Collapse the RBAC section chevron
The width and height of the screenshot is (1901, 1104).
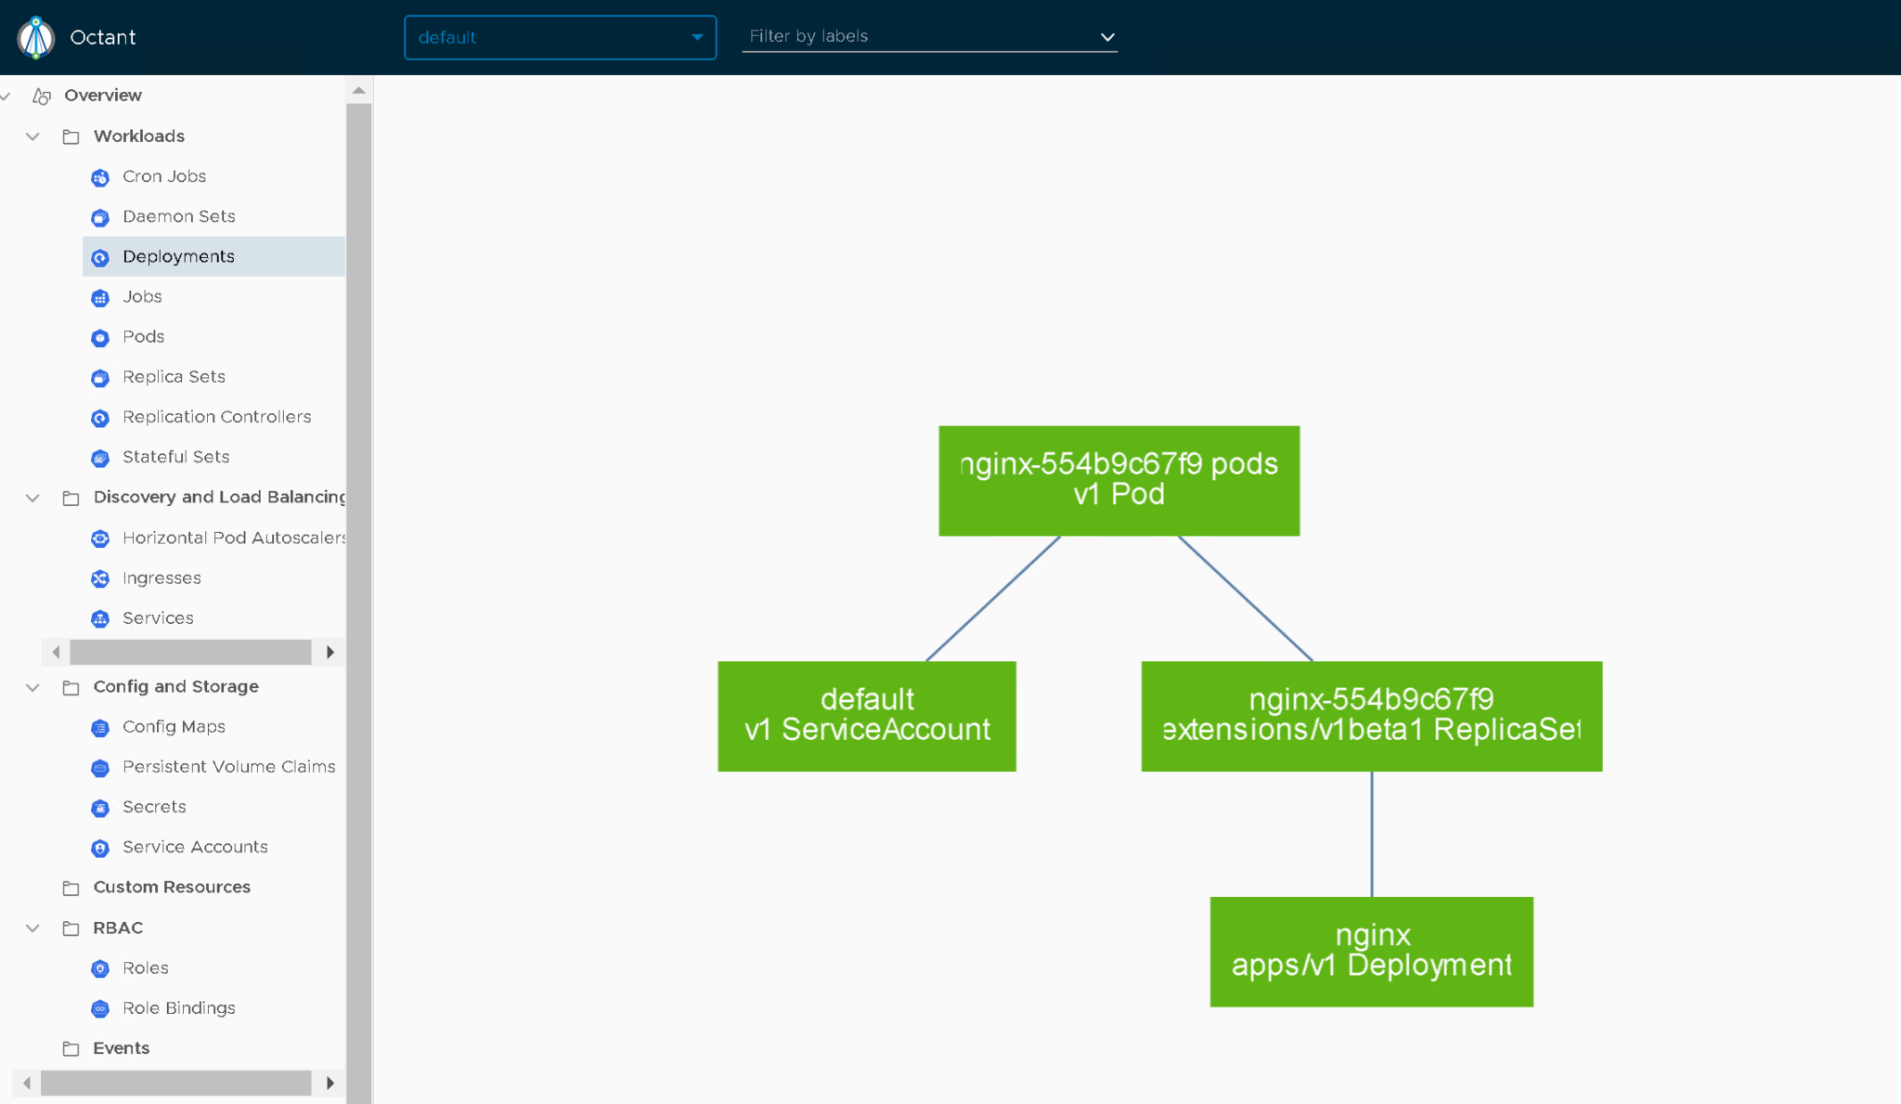click(x=32, y=928)
